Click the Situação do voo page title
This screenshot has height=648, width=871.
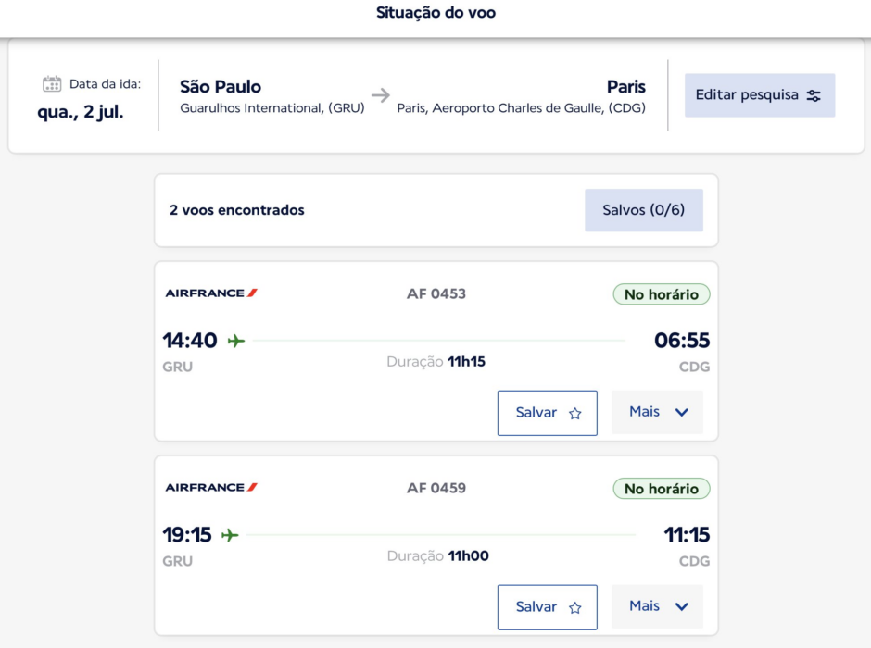(x=436, y=12)
